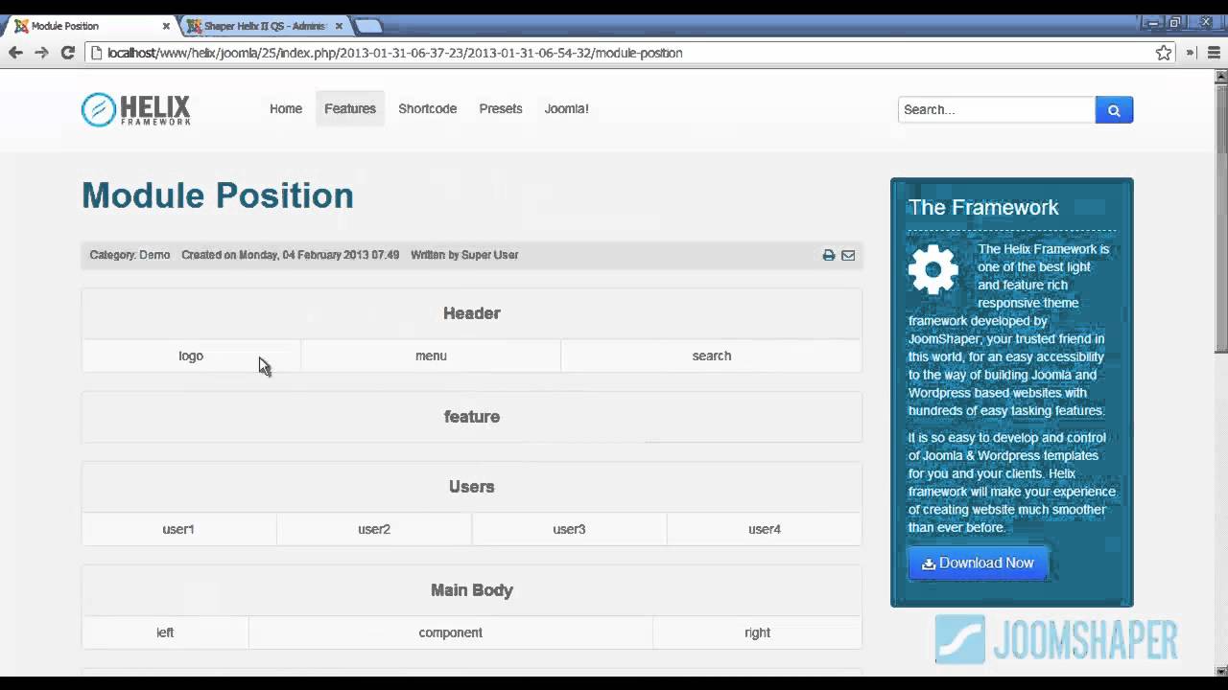Open the Shortcode menu item
The image size is (1228, 690).
point(428,109)
